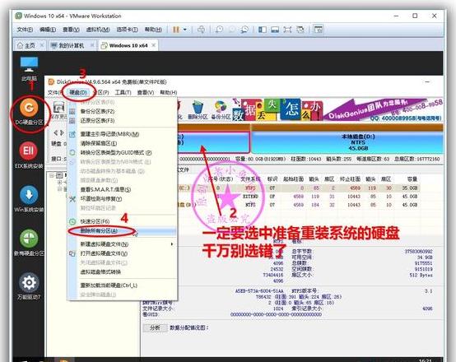Open DiskGenius 分区(P) menu
Image resolution: width=456 pixels, height=362 pixels.
tap(101, 92)
